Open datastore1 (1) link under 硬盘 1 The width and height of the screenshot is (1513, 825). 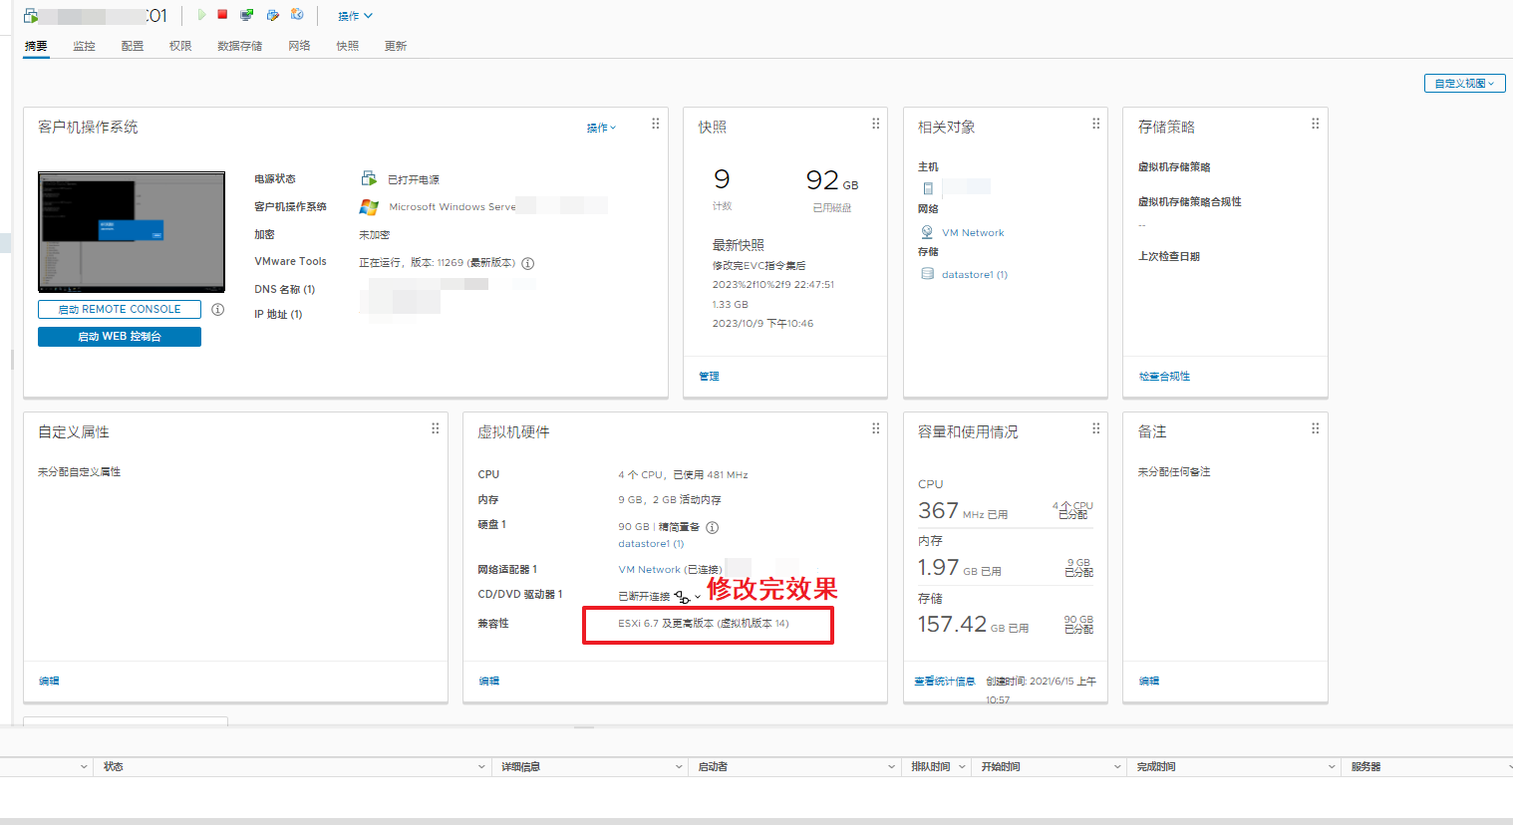pos(651,544)
